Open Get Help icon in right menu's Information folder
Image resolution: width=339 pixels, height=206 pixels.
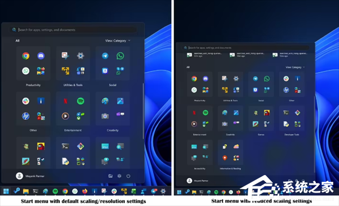point(225,146)
